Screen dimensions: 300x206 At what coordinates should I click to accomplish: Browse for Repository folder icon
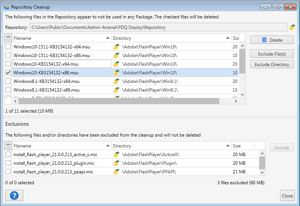point(292,27)
